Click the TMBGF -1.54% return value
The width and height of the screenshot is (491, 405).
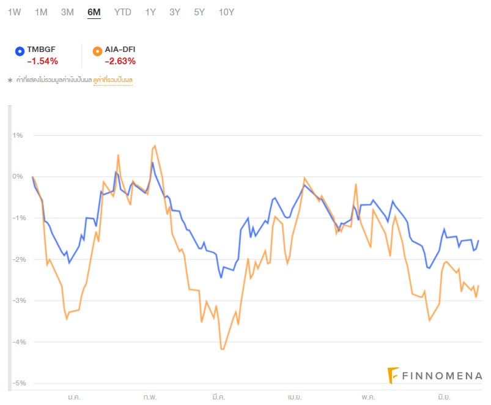point(43,61)
